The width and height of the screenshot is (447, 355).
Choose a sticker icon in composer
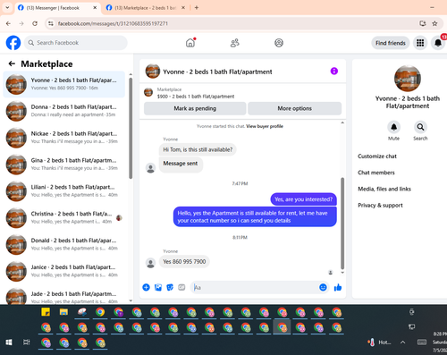tap(170, 287)
